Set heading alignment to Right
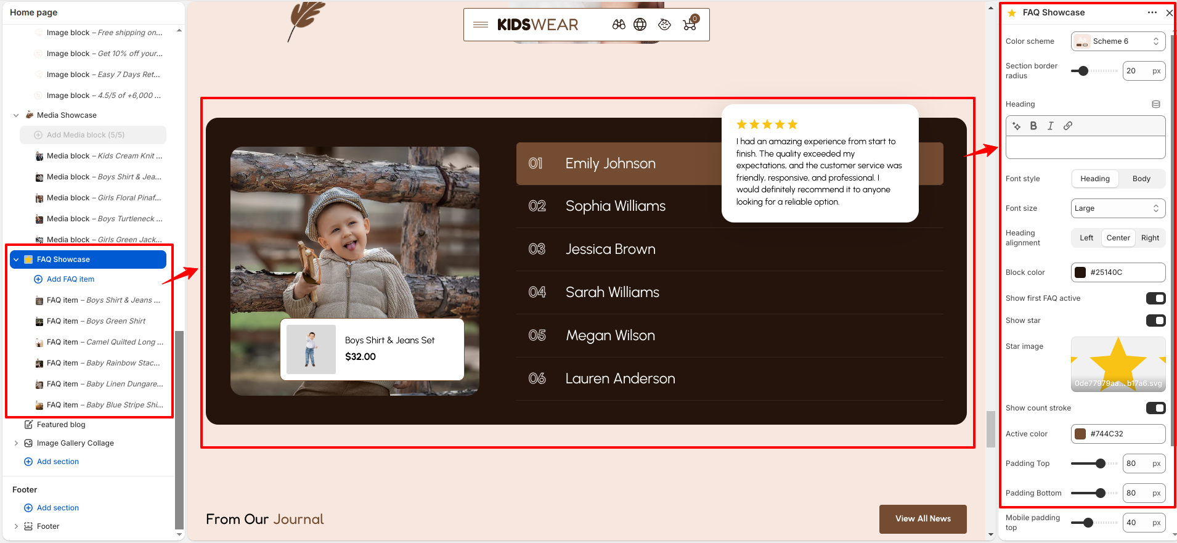1177x543 pixels. pos(1150,238)
